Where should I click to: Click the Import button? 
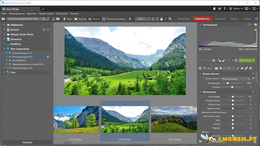pyautogui.click(x=27, y=142)
